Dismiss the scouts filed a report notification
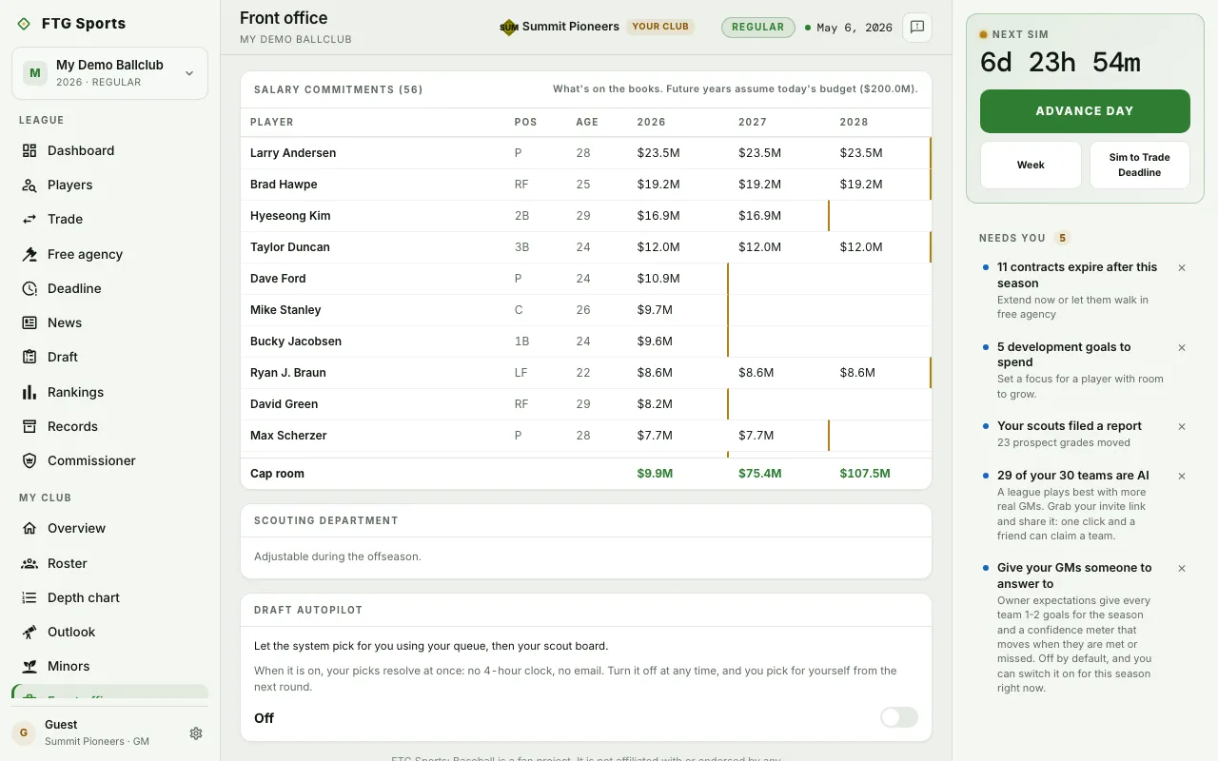This screenshot has height=761, width=1218. click(x=1182, y=426)
